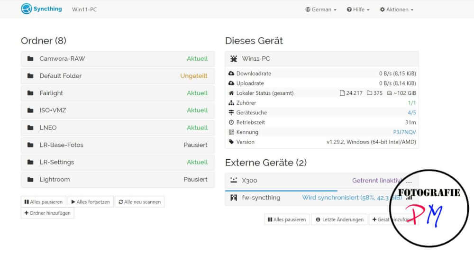474x255 pixels.
Task: Open Letzte Änderungen recent changes
Action: (339, 219)
